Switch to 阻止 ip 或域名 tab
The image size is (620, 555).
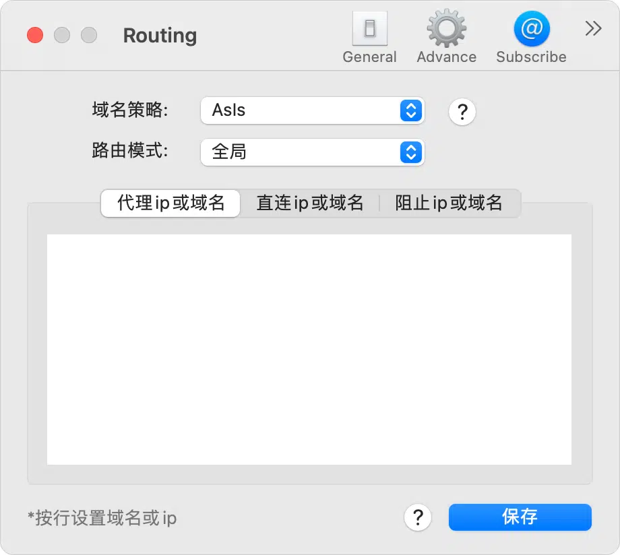(x=449, y=203)
